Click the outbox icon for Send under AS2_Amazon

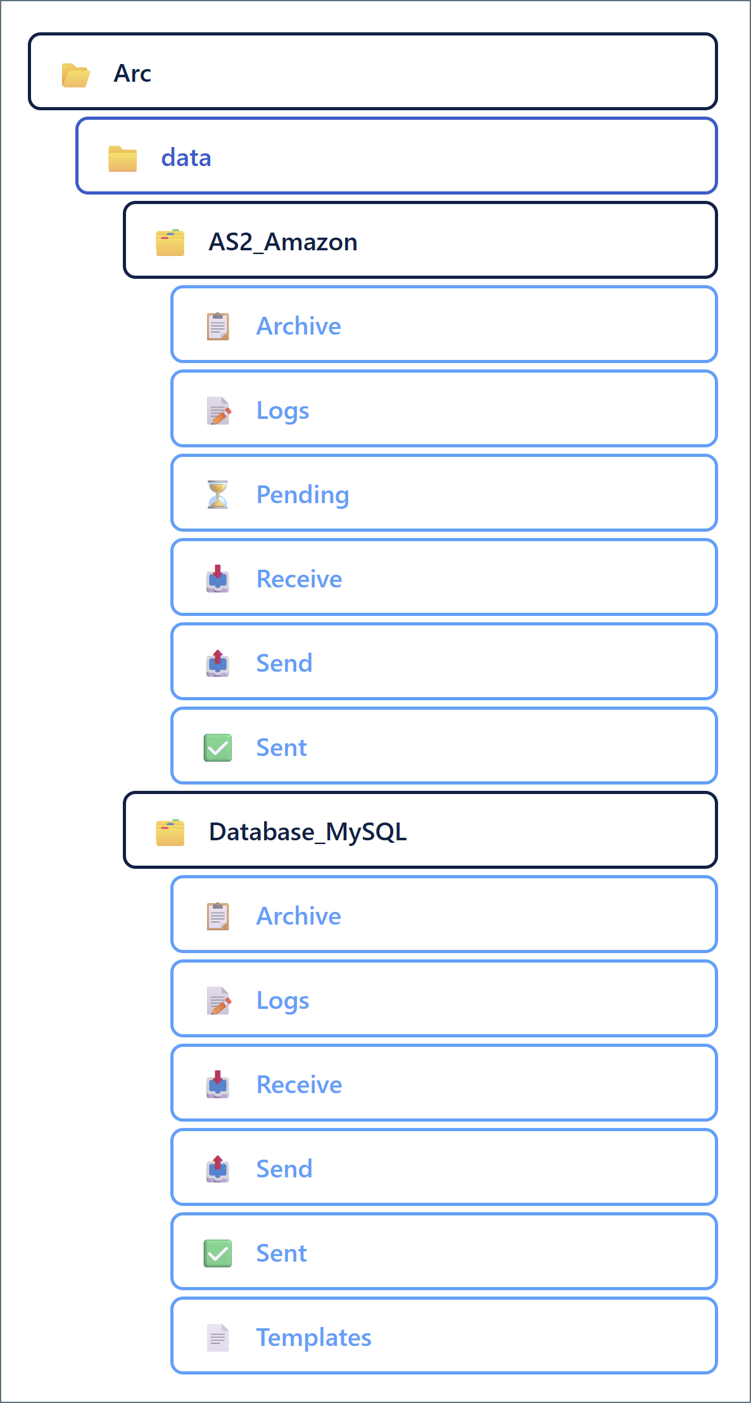[x=218, y=663]
